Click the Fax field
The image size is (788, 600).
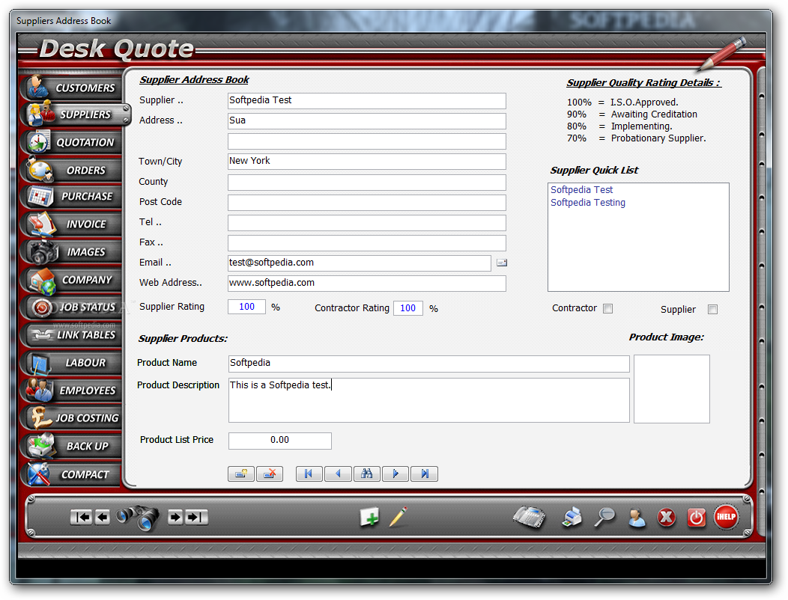click(366, 243)
